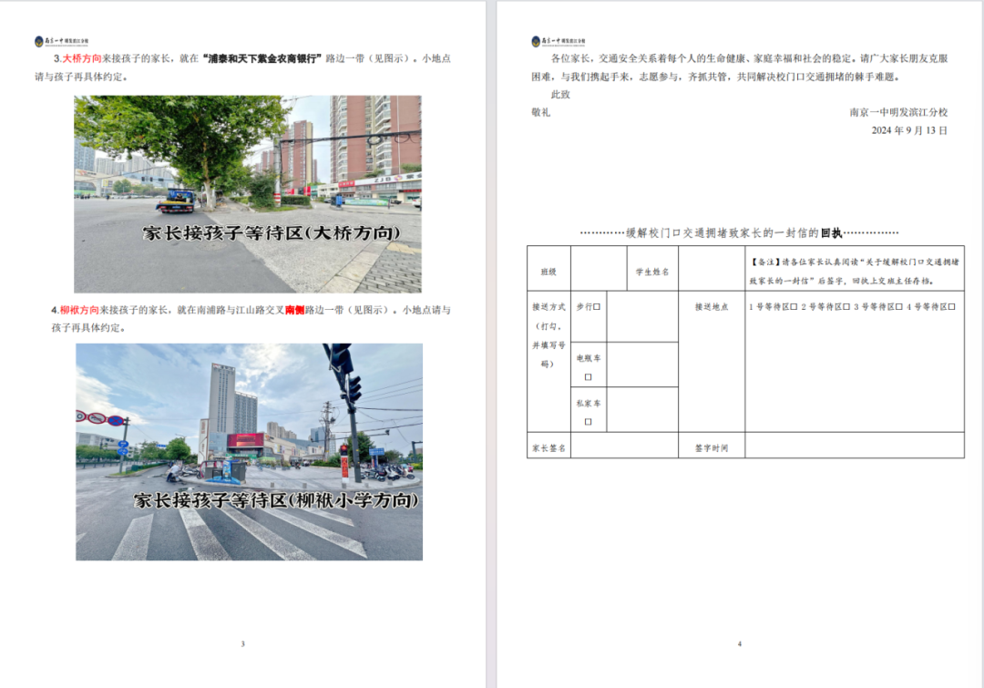
Task: Check the 3号等待区 box
Action: click(898, 307)
